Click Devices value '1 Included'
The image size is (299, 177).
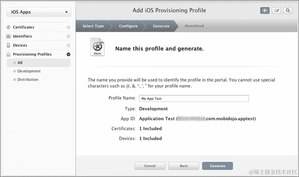pos(151,139)
